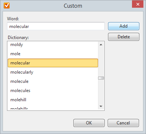Confirm with the OK button
The height and width of the screenshot is (134, 146).
click(x=89, y=123)
